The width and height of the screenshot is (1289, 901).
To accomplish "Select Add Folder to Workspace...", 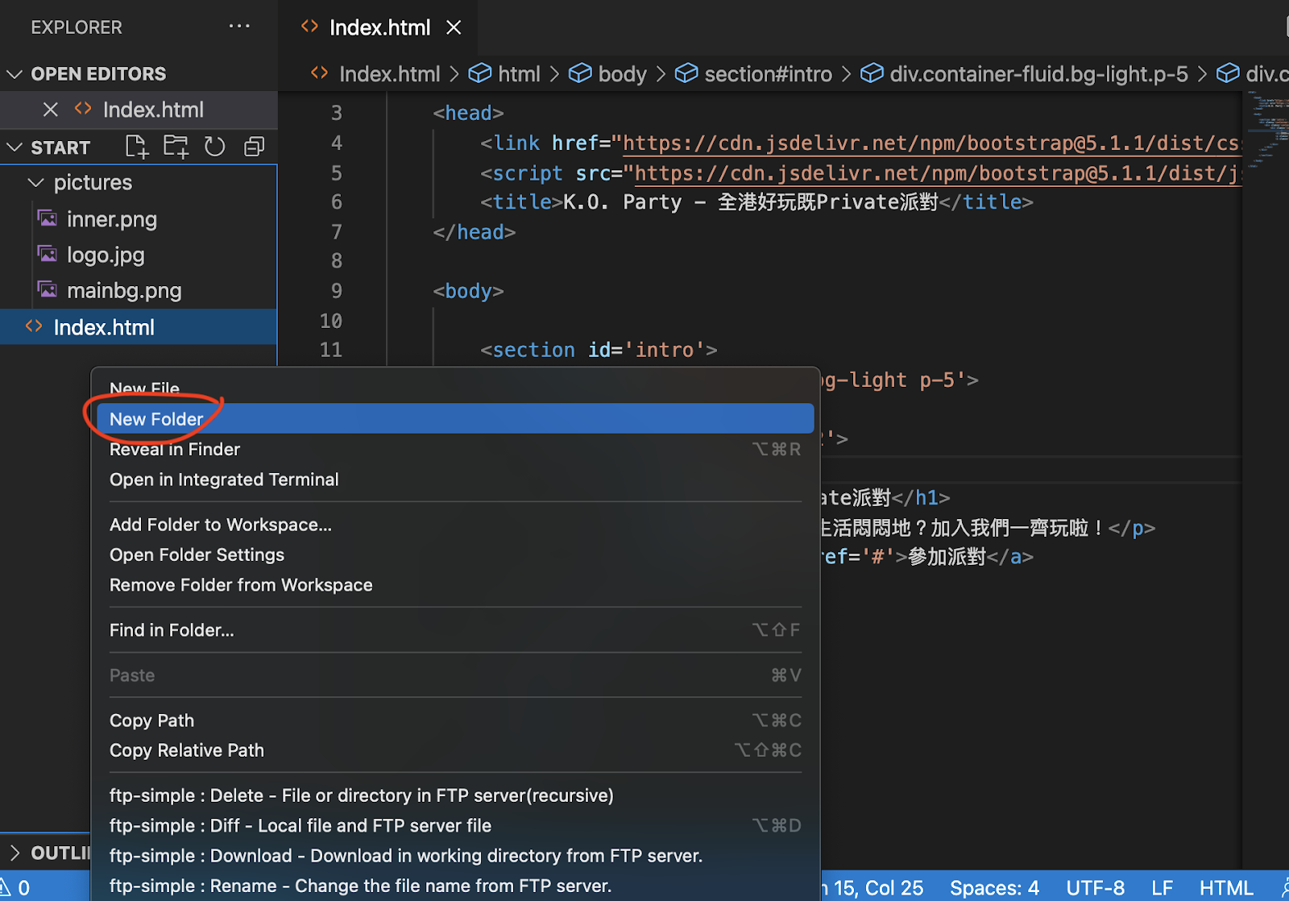I will (455, 525).
